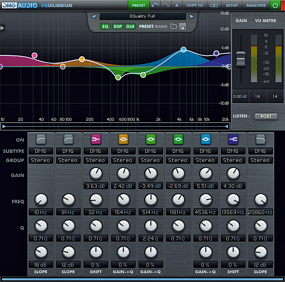Open Stereo group dropdown for 1181 Hz band
Image resolution: width=285 pixels, height=282 pixels.
(178, 160)
